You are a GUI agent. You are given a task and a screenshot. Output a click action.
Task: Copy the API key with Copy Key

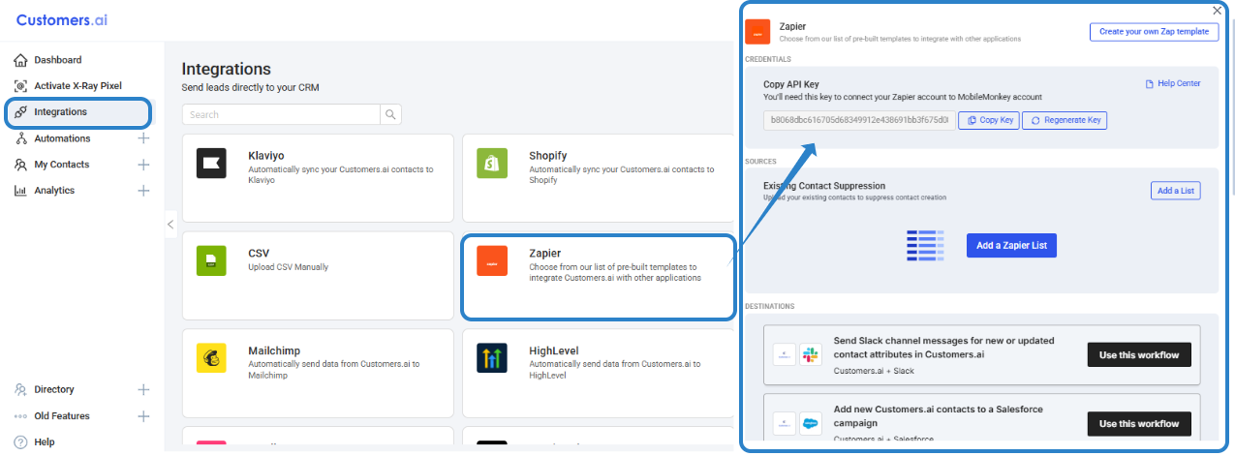coord(991,120)
